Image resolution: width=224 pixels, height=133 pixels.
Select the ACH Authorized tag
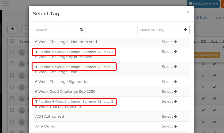point(169,116)
